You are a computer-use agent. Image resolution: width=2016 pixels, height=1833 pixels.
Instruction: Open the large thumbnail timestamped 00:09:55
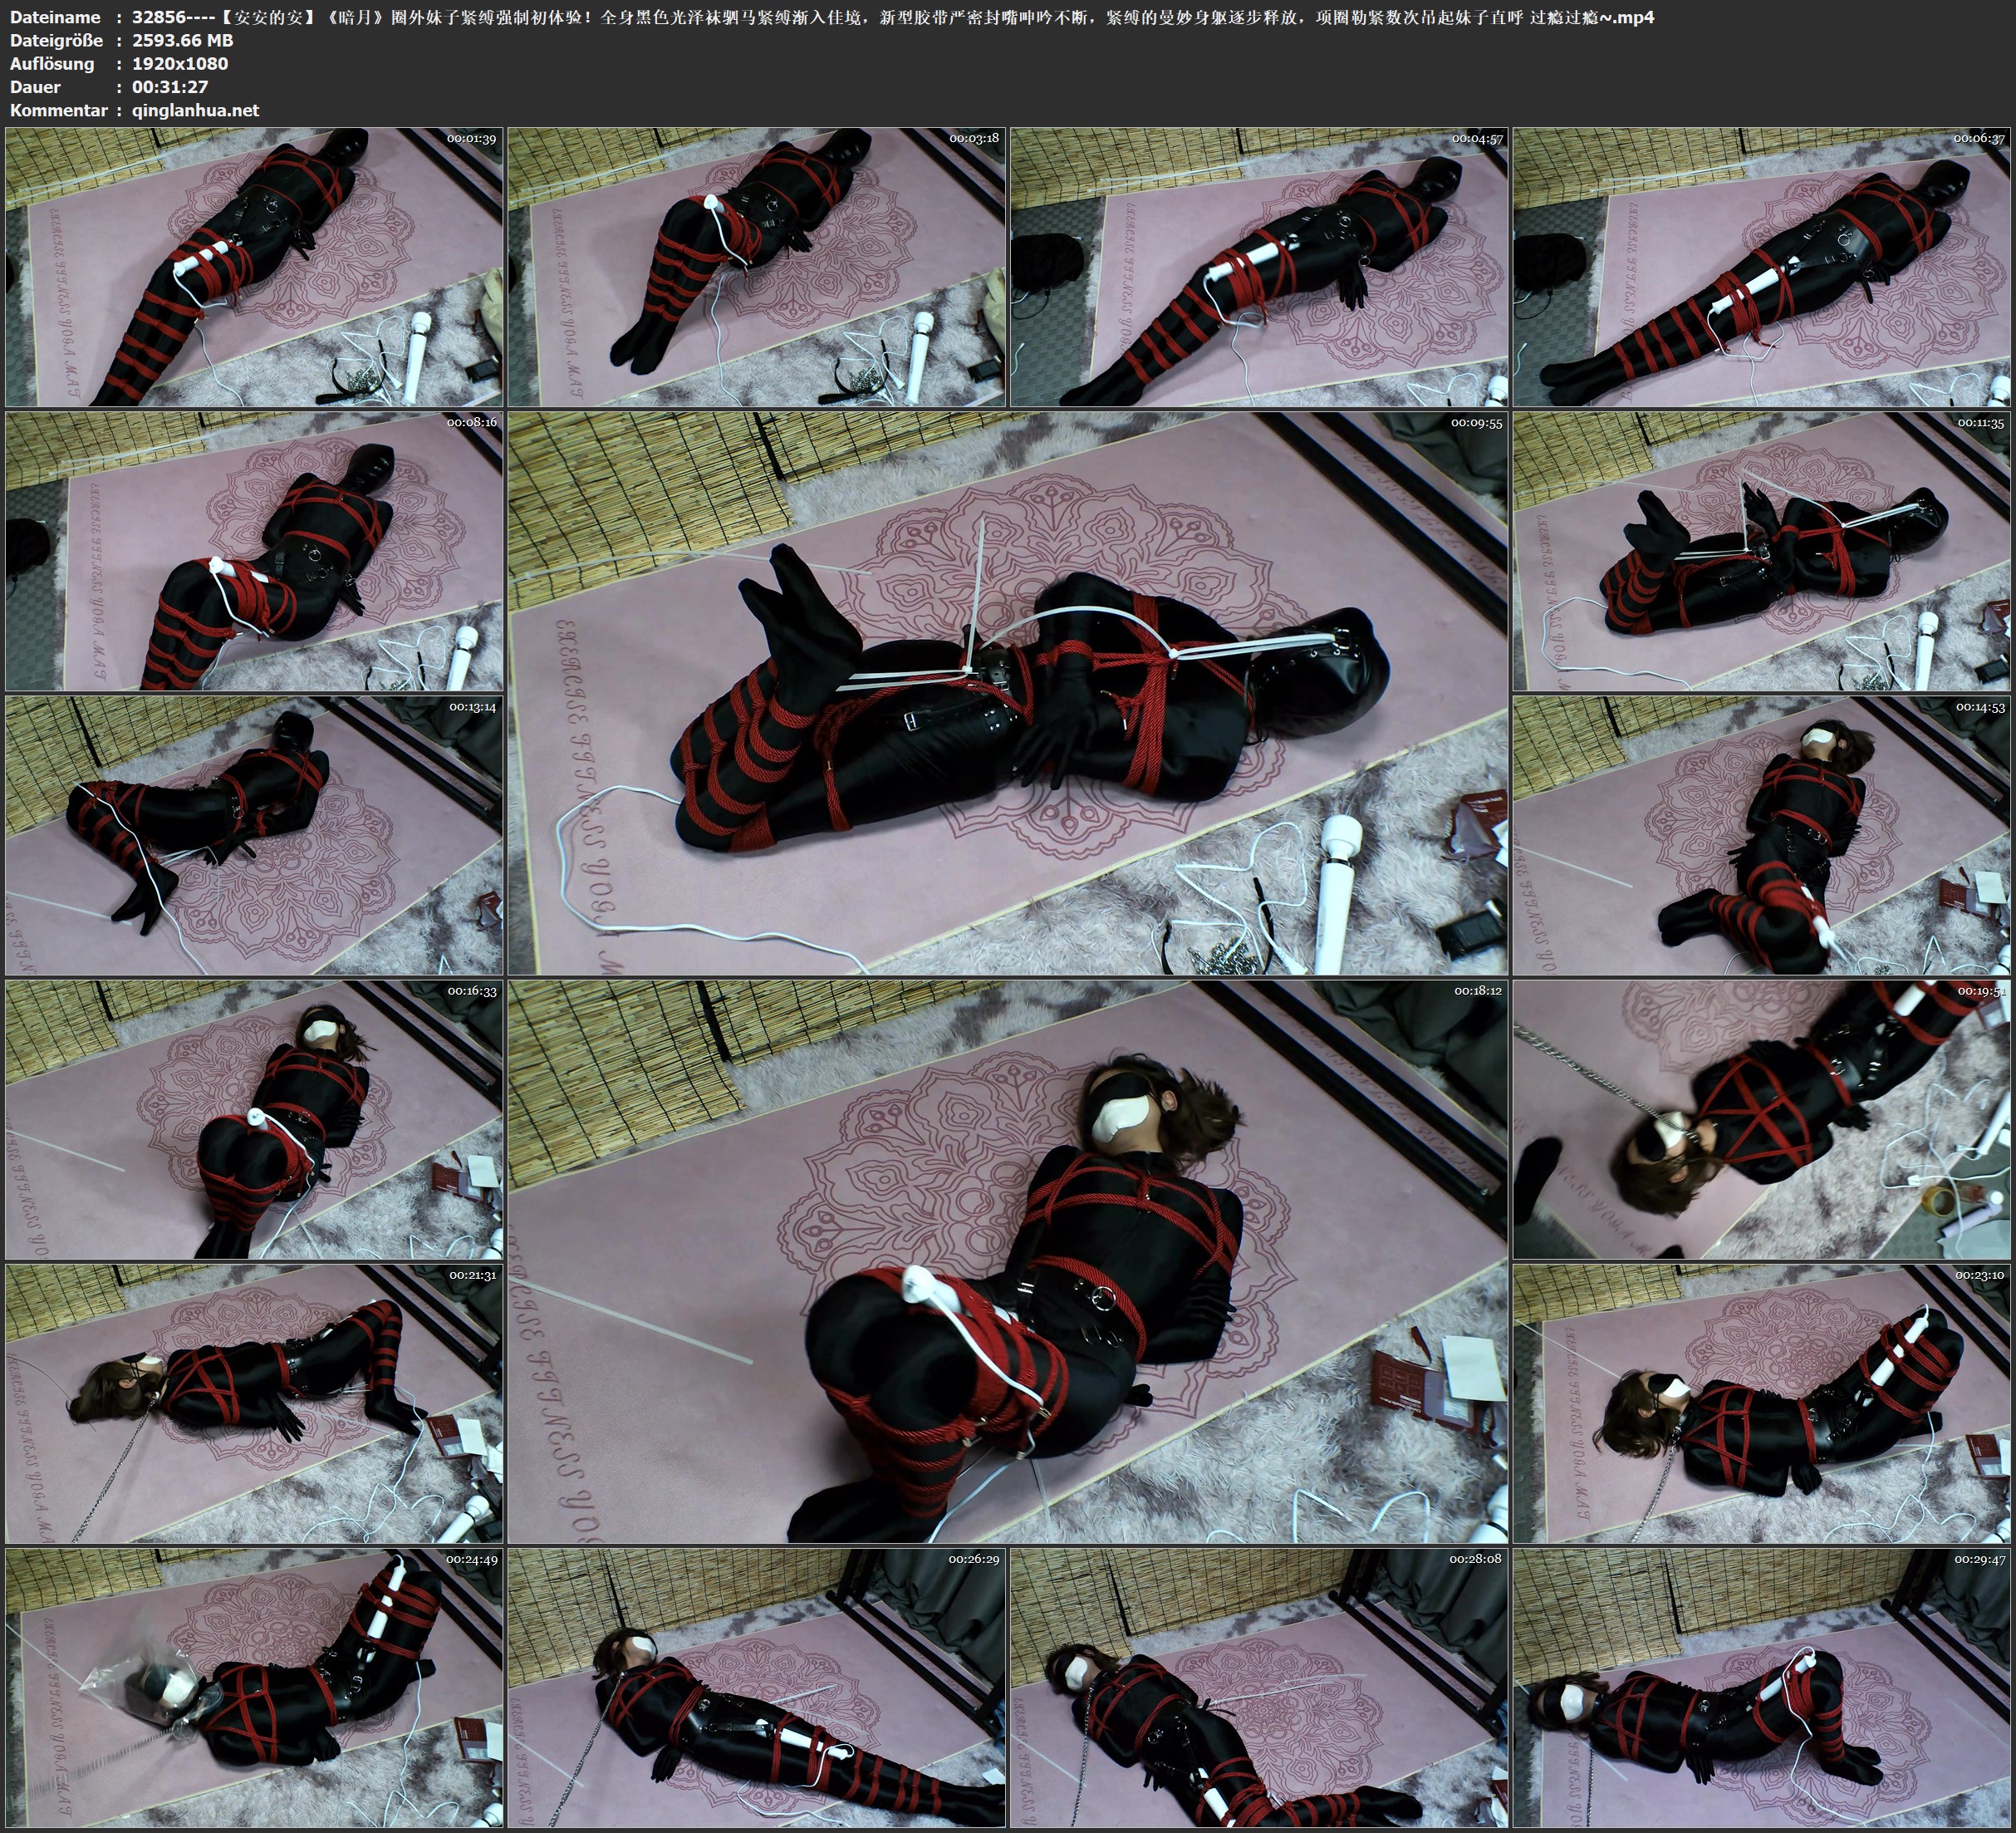(1007, 692)
